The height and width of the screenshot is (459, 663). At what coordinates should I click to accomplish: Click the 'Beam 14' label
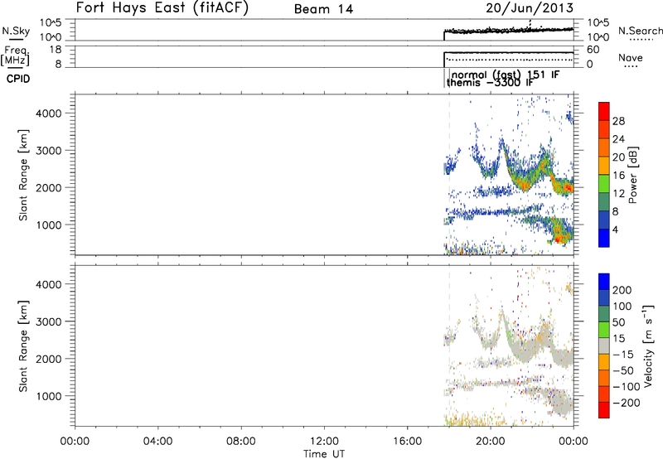323,9
